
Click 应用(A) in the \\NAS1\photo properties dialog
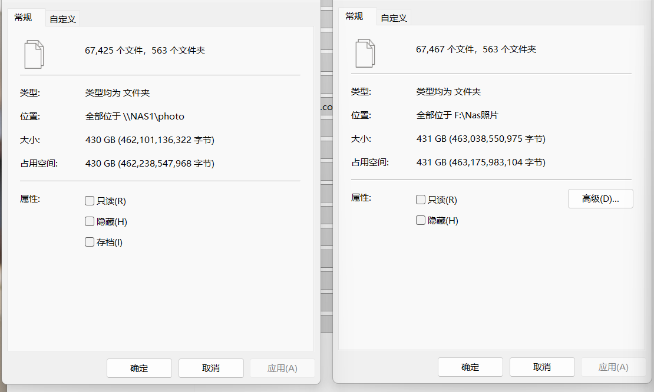pyautogui.click(x=282, y=368)
